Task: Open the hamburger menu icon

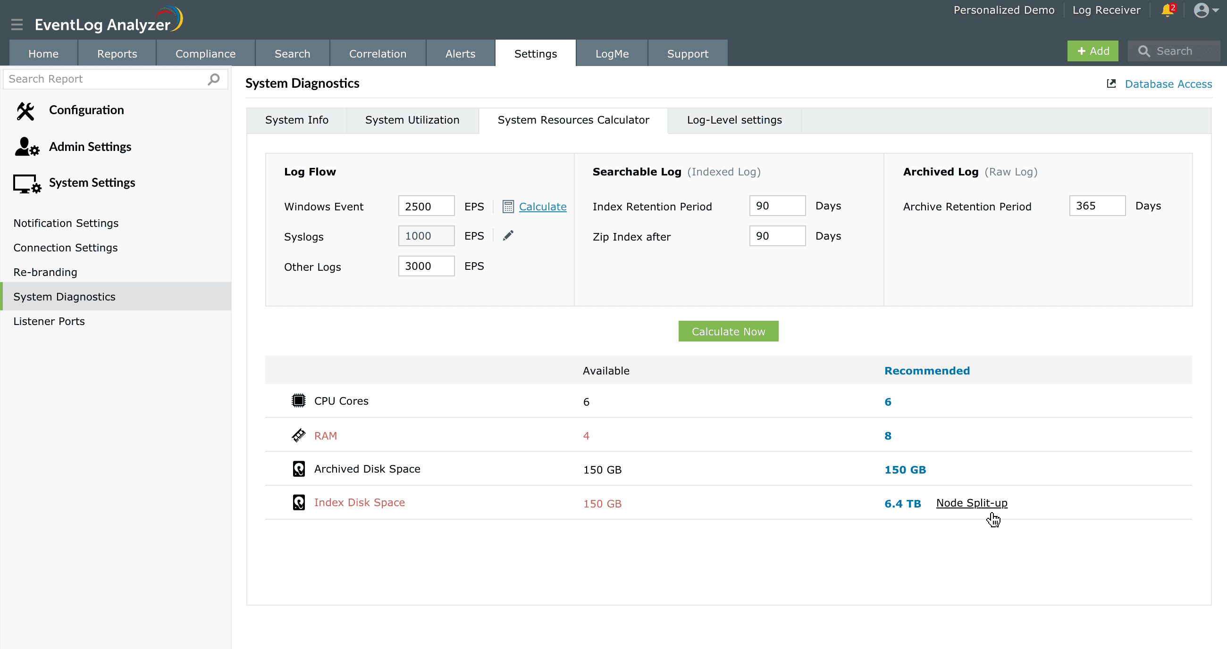Action: pos(17,24)
